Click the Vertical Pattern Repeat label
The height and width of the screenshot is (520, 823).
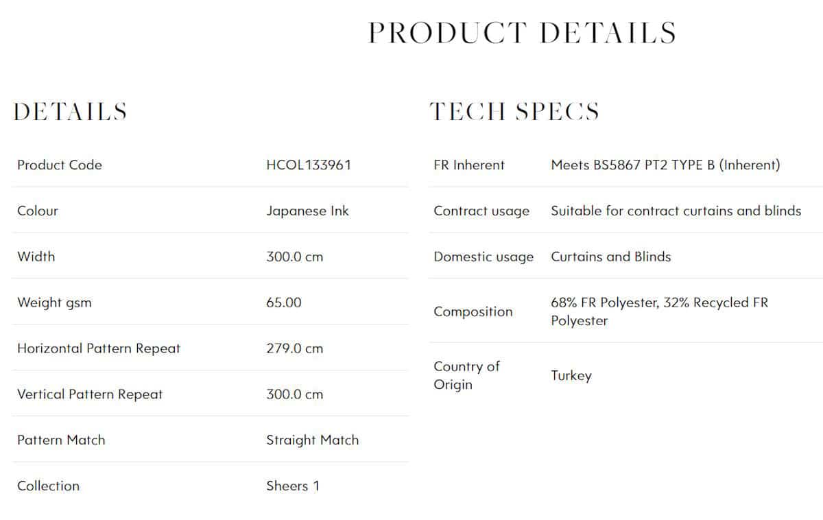click(x=90, y=394)
